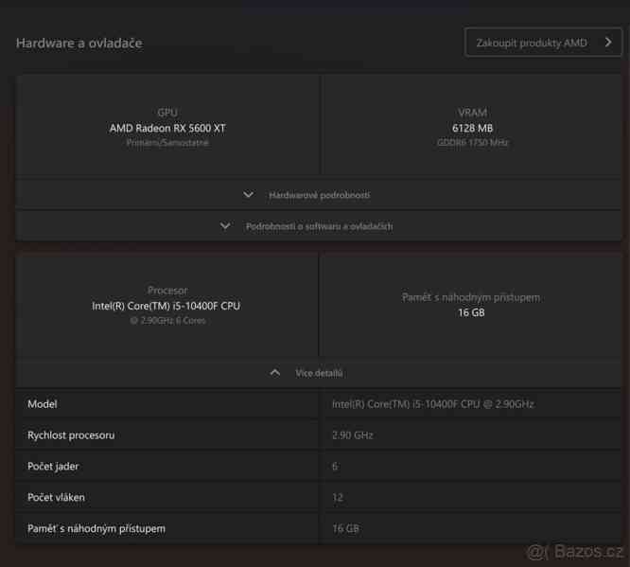
Task: Select AMD Radeon RX 5600 XT text
Action: pyautogui.click(x=167, y=129)
